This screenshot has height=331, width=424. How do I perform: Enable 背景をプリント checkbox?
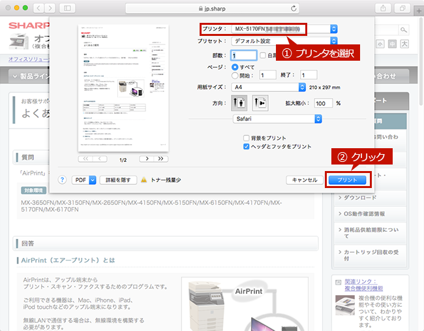click(x=246, y=138)
